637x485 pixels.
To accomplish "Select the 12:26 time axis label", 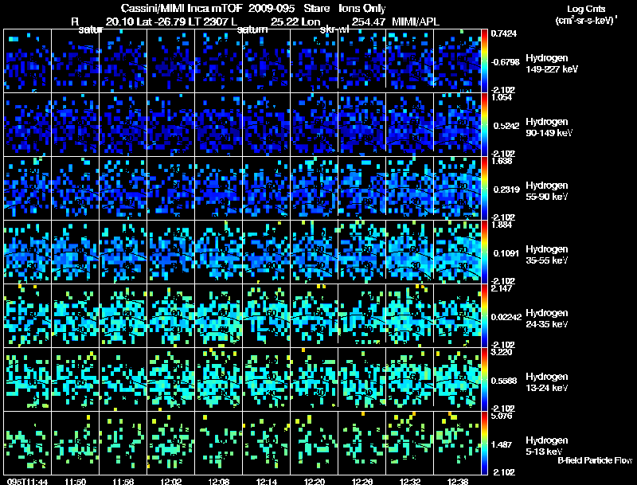I will pos(362,482).
